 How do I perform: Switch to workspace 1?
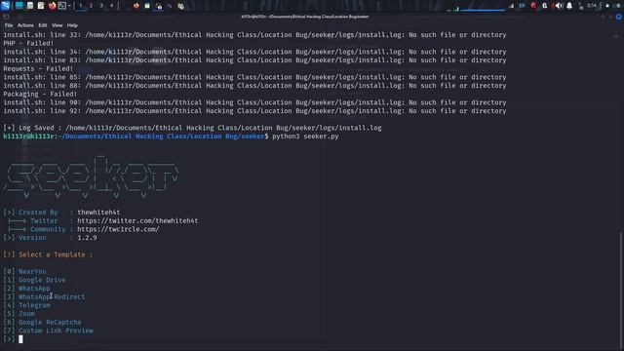point(81,6)
